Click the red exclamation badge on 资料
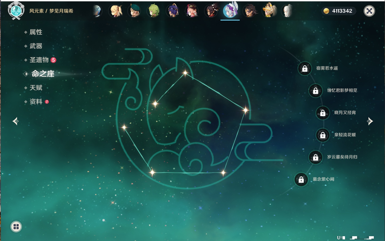Viewport: 385px width, 241px height. [x=47, y=102]
